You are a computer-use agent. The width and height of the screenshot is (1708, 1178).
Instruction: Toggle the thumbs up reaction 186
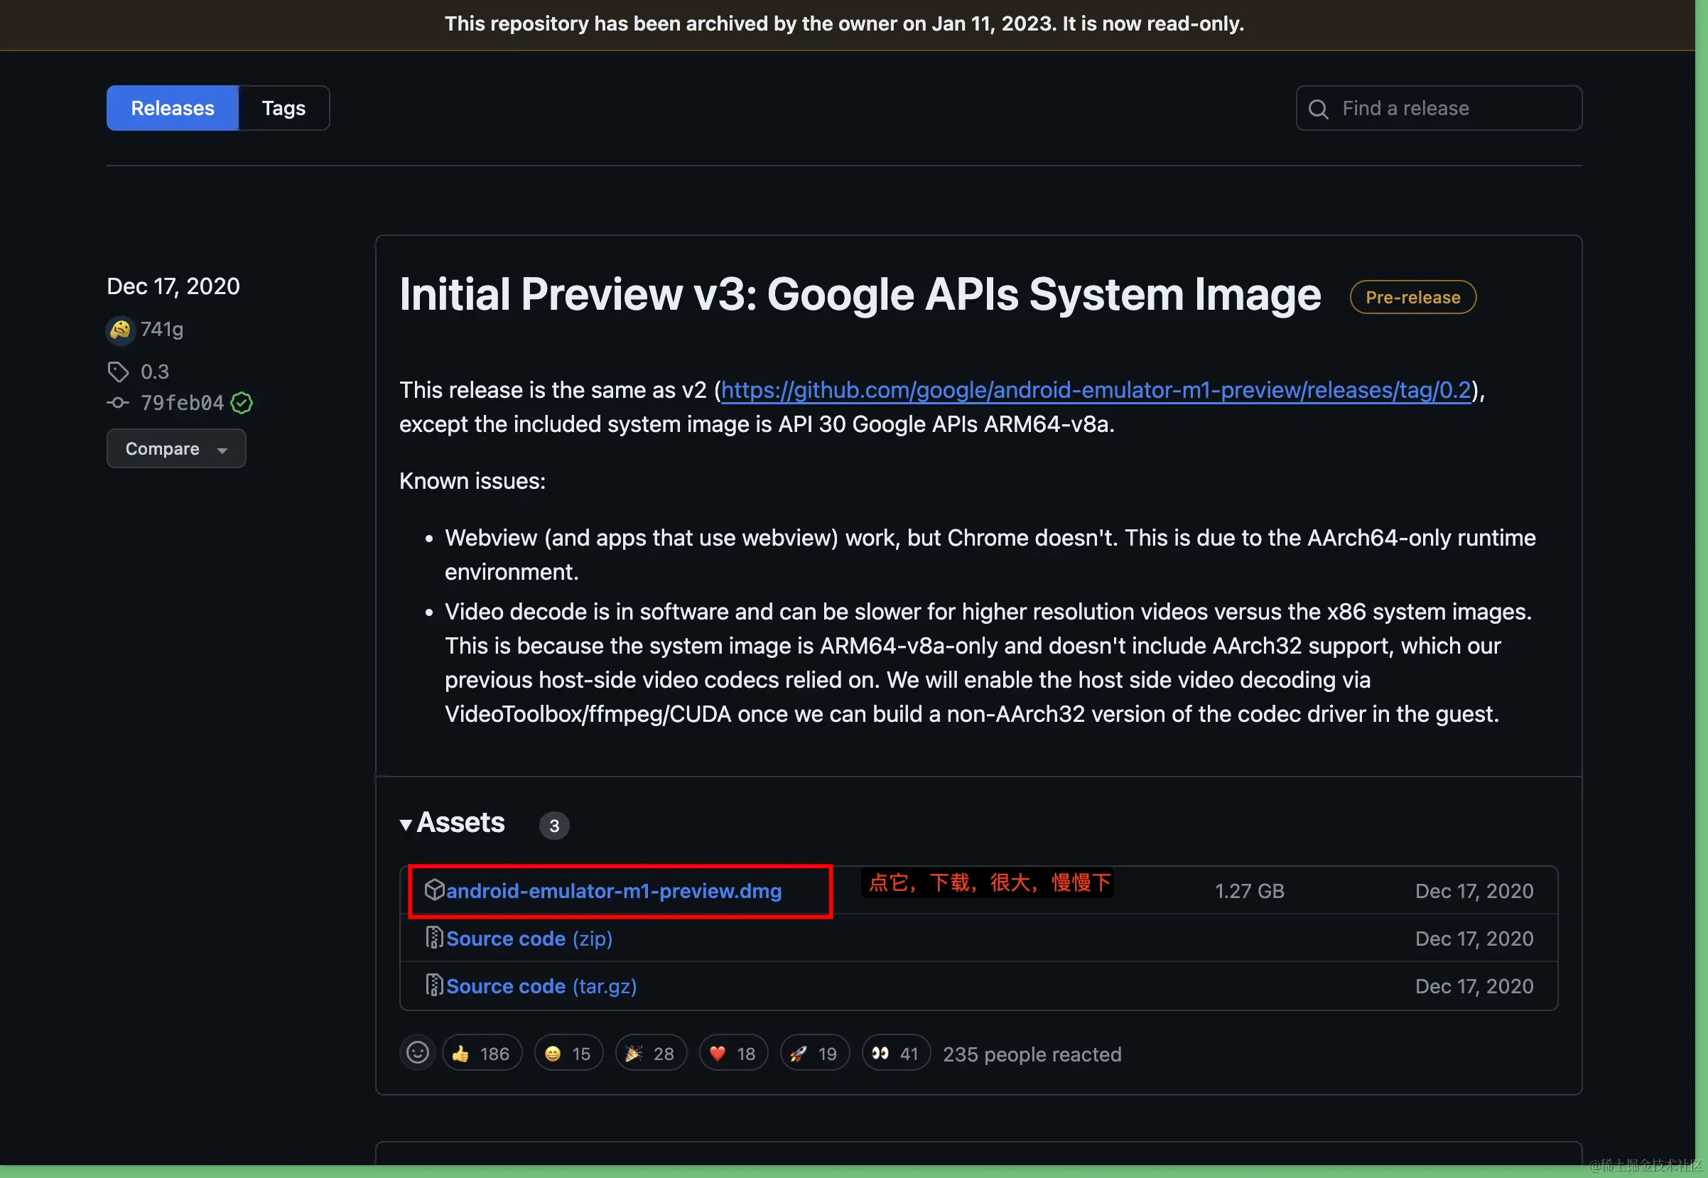tap(481, 1053)
